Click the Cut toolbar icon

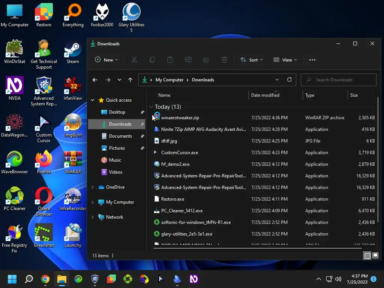coord(134,60)
